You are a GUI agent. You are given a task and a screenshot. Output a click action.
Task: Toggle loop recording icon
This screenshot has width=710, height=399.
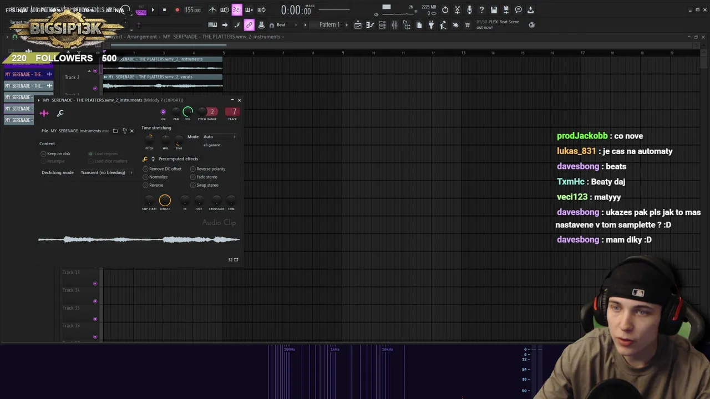tap(261, 10)
